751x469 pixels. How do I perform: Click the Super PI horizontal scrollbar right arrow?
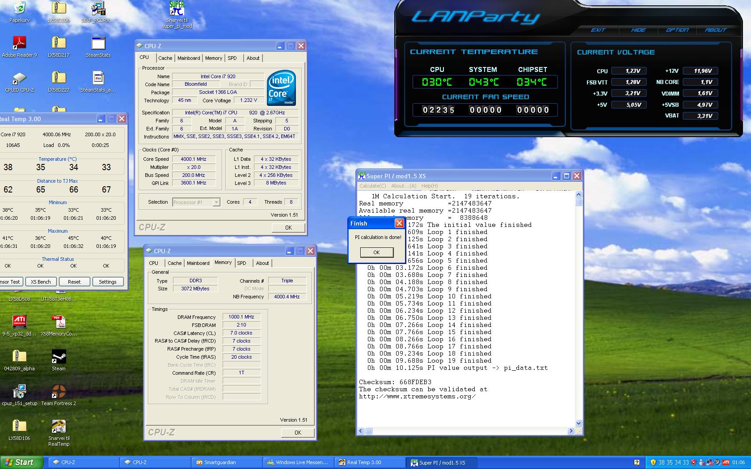pyautogui.click(x=571, y=431)
